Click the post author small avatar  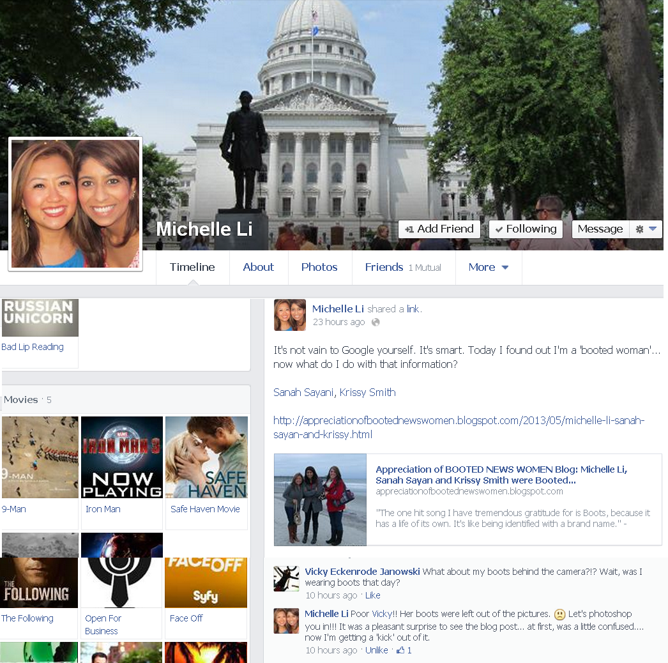[290, 316]
